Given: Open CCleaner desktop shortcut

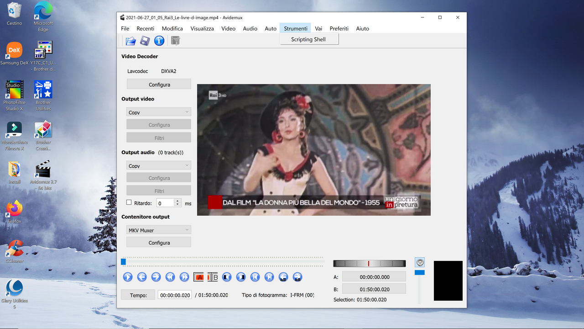Looking at the screenshot, I should pos(14,251).
